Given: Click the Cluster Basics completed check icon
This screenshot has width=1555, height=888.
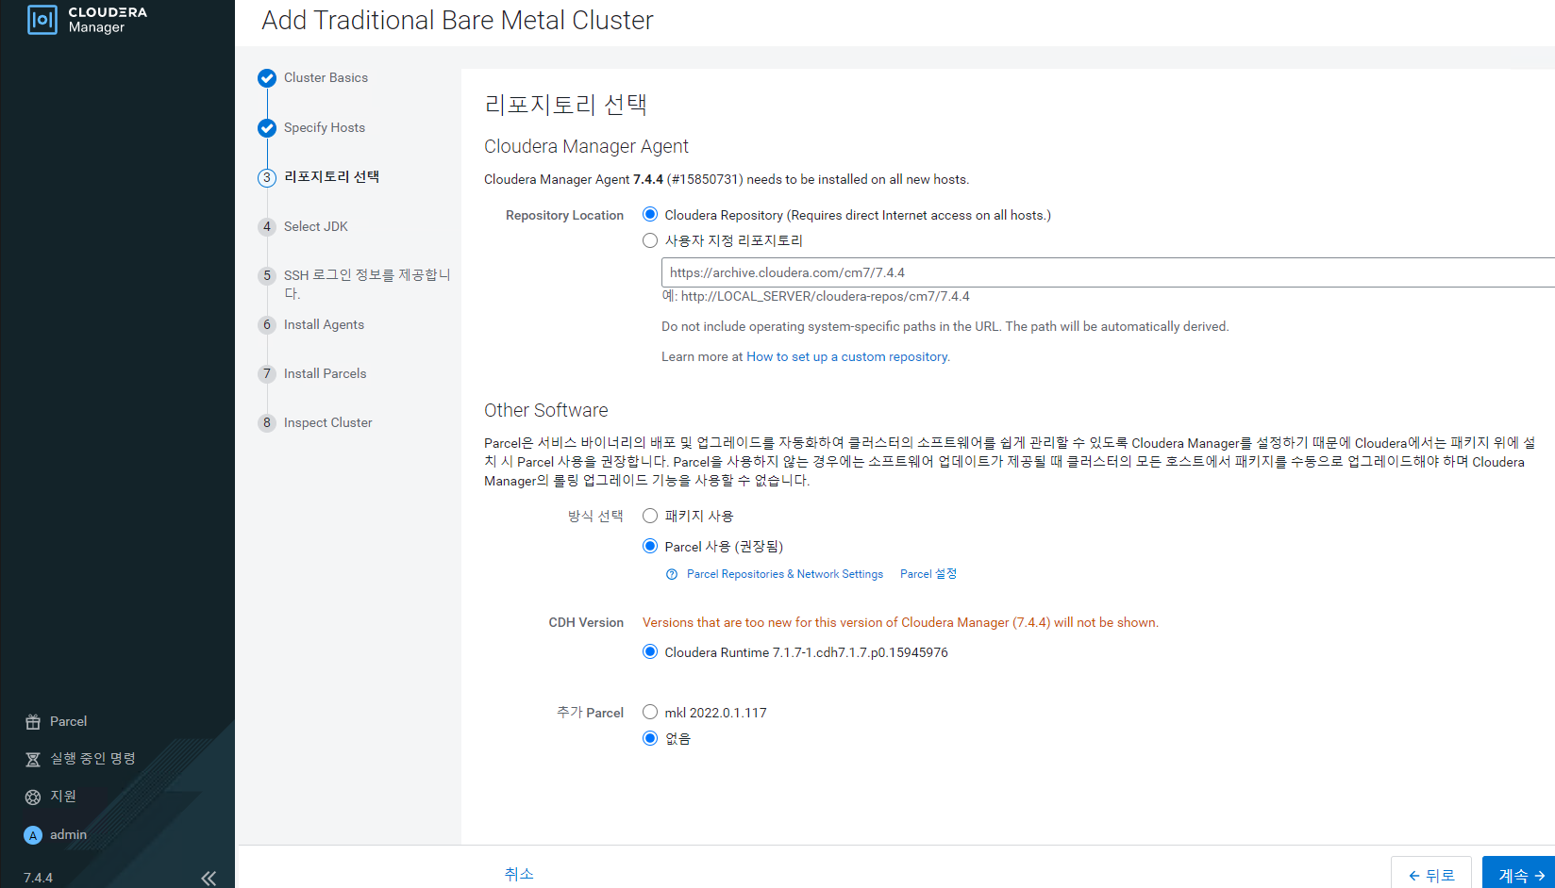Looking at the screenshot, I should [x=267, y=78].
